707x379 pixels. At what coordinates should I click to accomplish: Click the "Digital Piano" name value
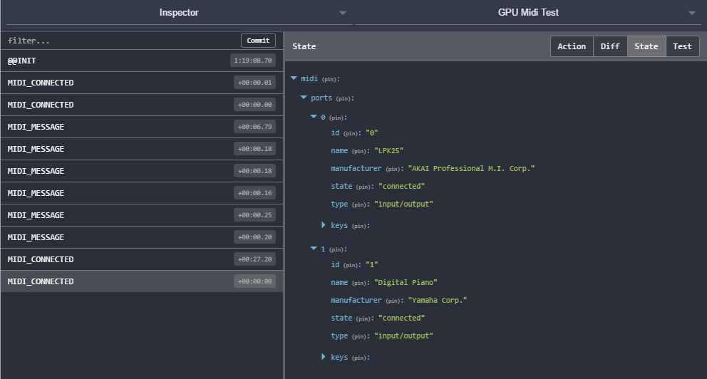click(x=406, y=282)
